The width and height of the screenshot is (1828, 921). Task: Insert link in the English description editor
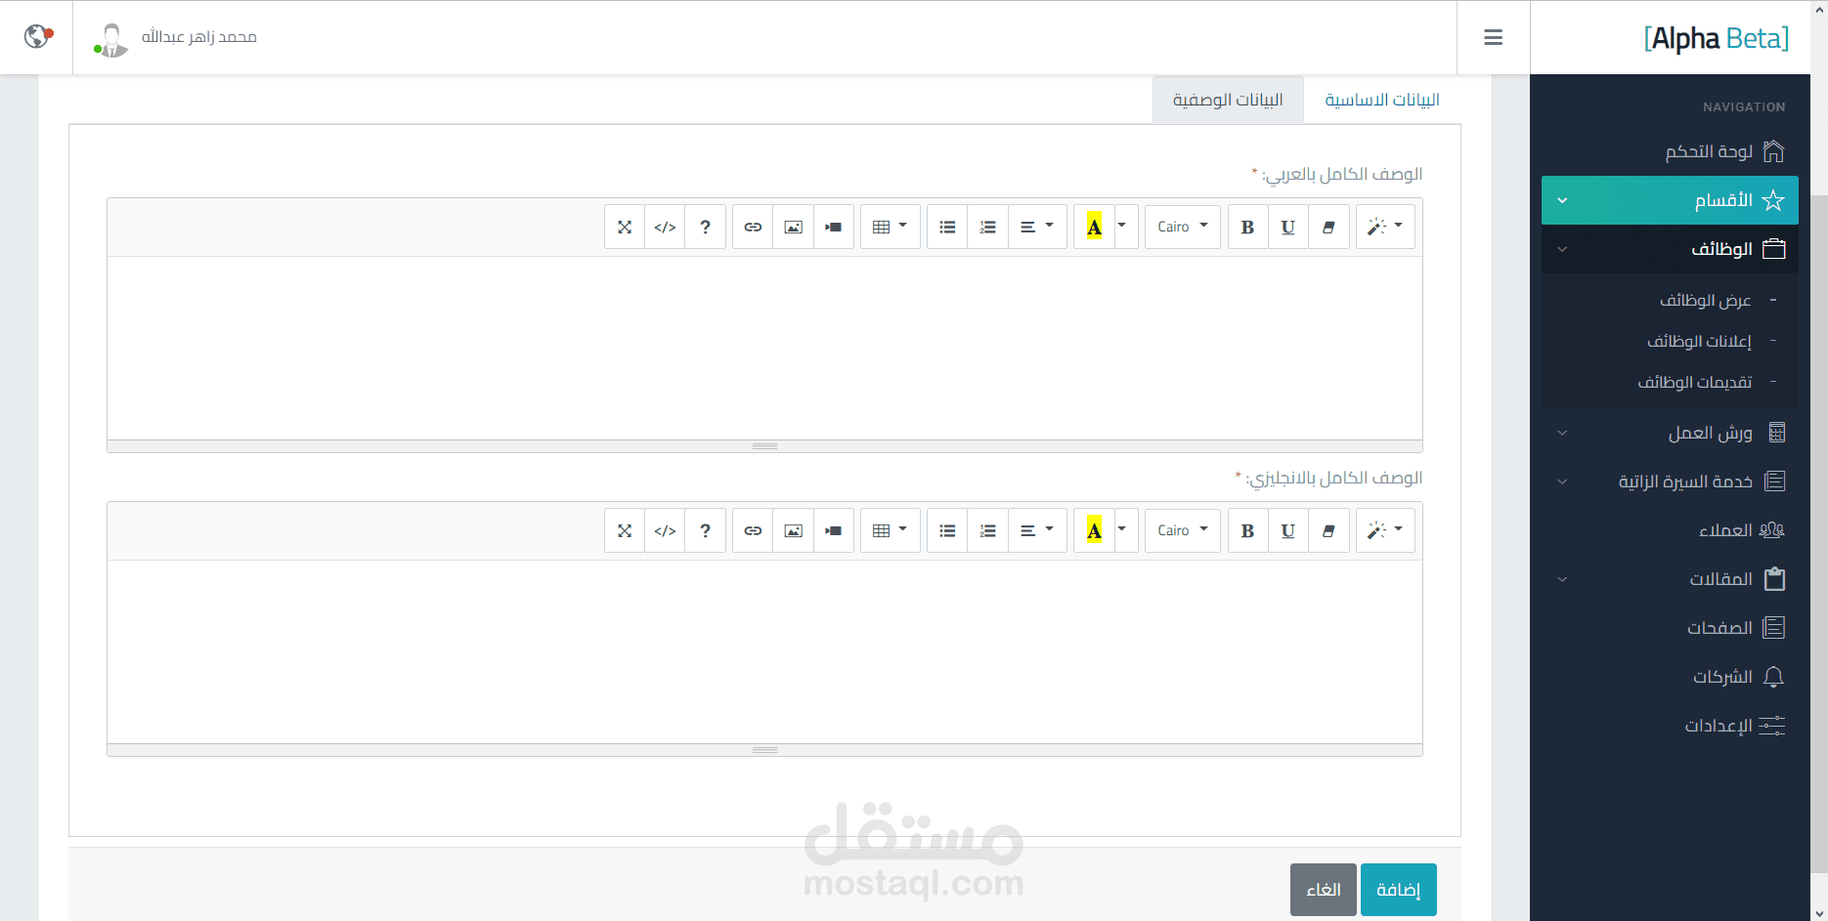pyautogui.click(x=753, y=530)
